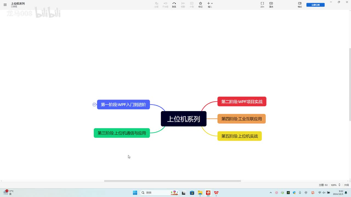Enter ZEN fullscreen mode
351x197 pixels.
coord(262,5)
